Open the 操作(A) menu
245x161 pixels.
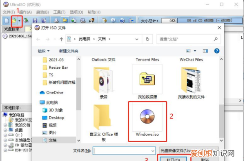25,12
